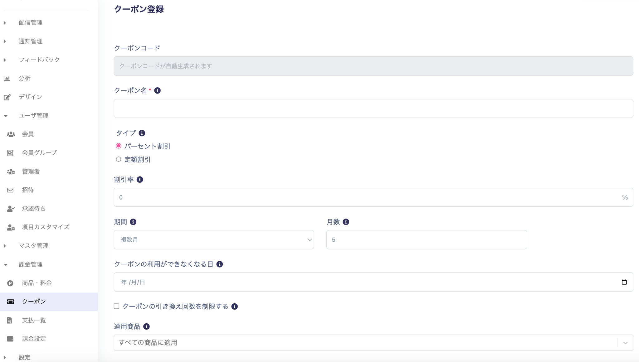Select パーセント割引 radio button
Viewport: 639px width, 362px height.
(119, 146)
